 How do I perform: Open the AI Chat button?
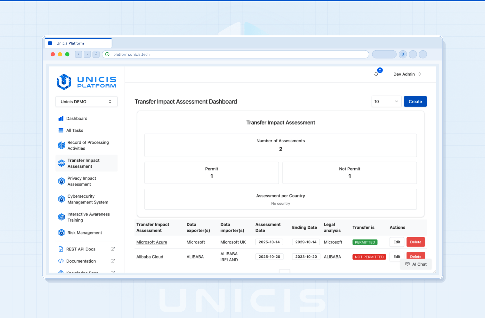[x=416, y=264]
